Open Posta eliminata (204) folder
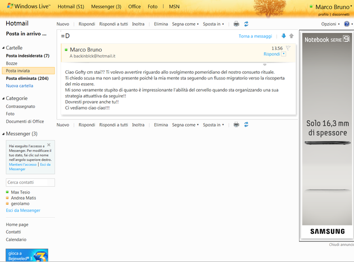The image size is (354, 262). pyautogui.click(x=27, y=78)
